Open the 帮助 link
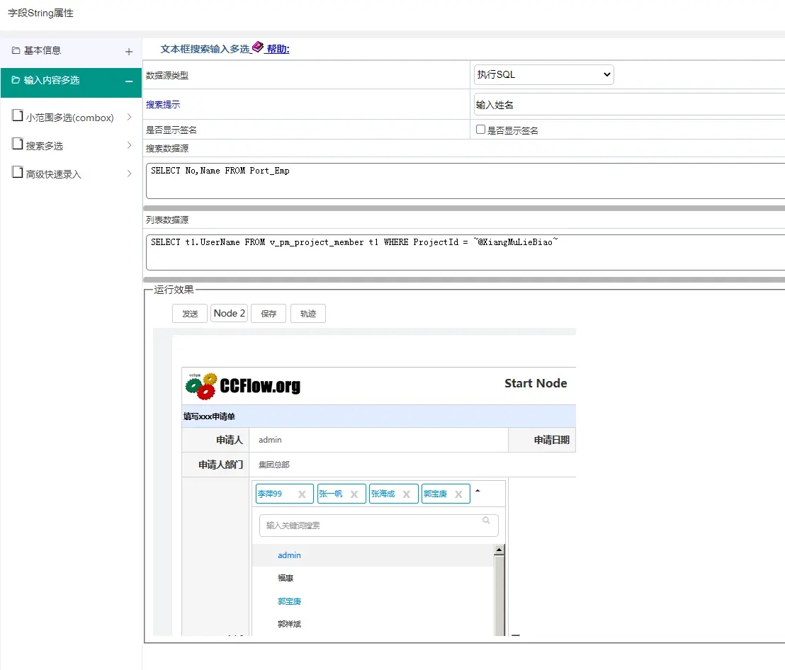 click(x=278, y=49)
